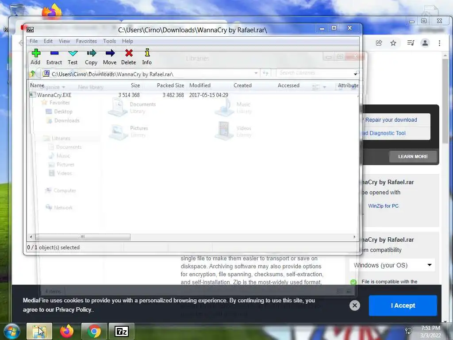Sort by the Accessed column header
Screen dimensions: 453x340
click(x=288, y=85)
